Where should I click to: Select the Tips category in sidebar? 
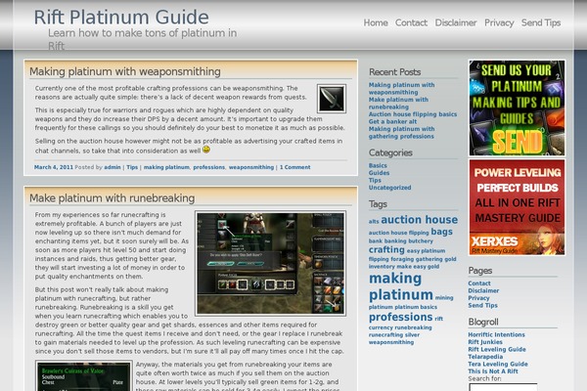(375, 180)
